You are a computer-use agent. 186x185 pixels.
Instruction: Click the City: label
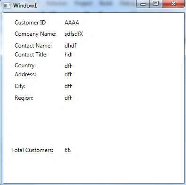(x=20, y=86)
